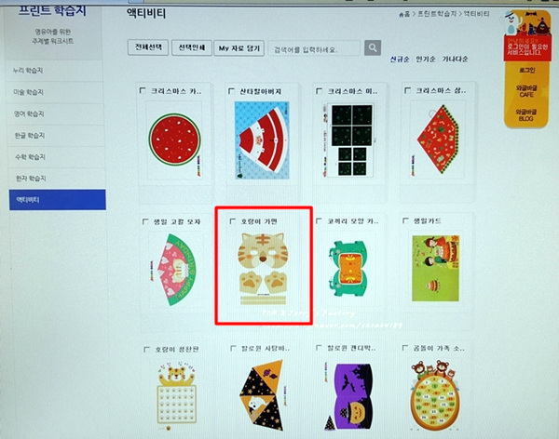Viewport: 559px width, 439px height.
Task: Click the home icon in breadcrumb
Action: pos(402,15)
